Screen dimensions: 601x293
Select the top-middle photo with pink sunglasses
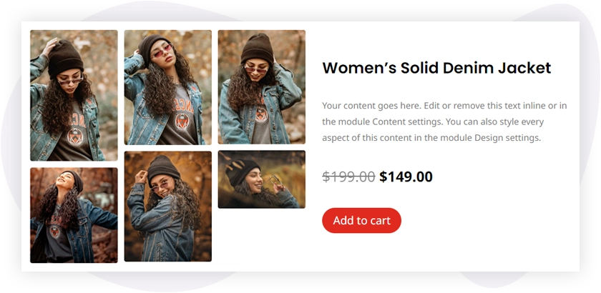167,87
